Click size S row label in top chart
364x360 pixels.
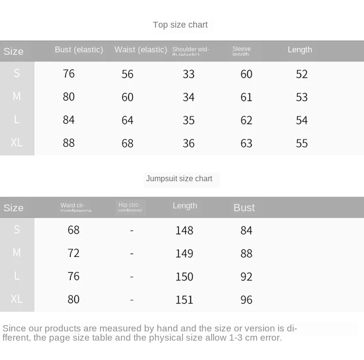[x=17, y=73]
